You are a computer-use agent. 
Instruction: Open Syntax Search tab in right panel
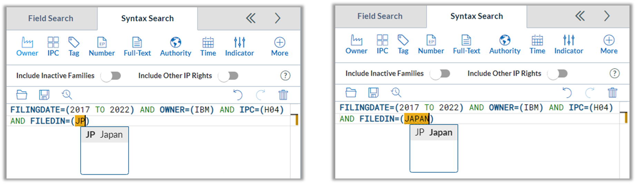(x=477, y=16)
